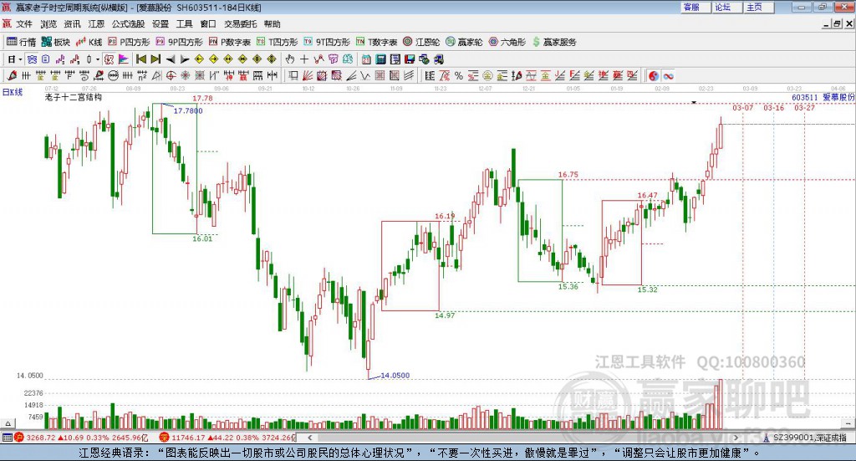Select the golden circle 金 icon
This screenshot has height=461, width=856.
(x=487, y=76)
